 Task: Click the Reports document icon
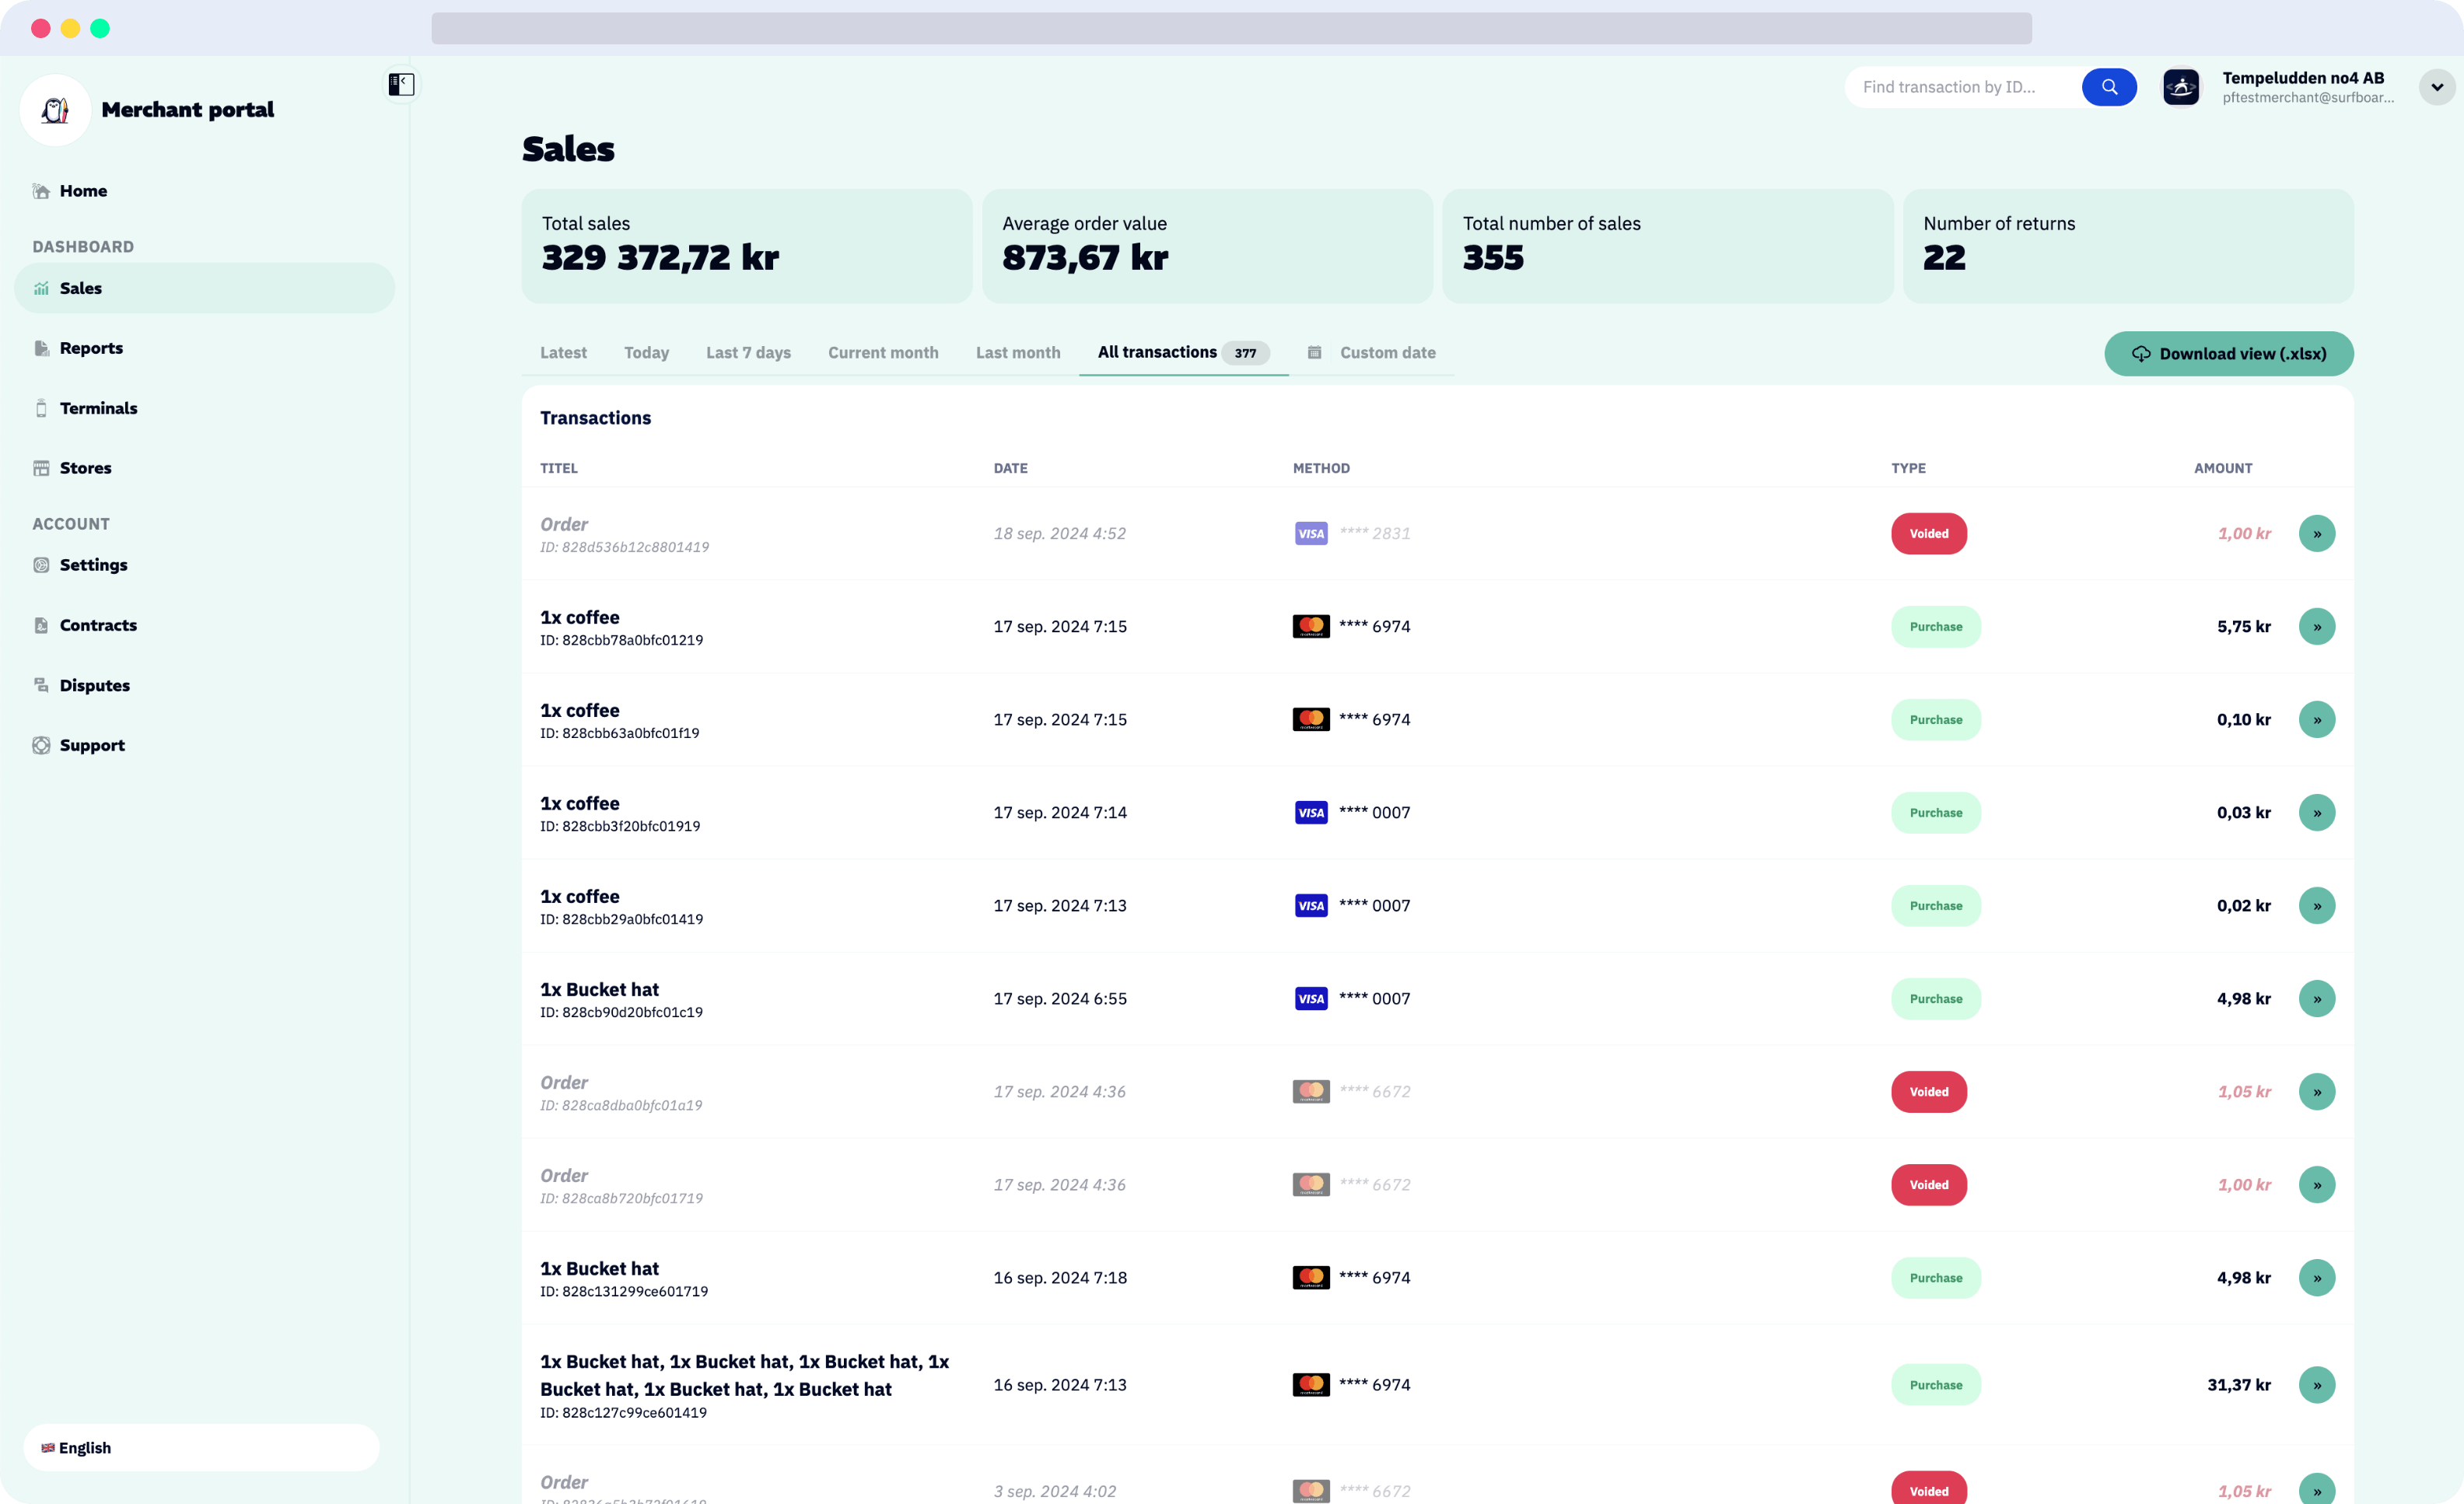click(41, 348)
